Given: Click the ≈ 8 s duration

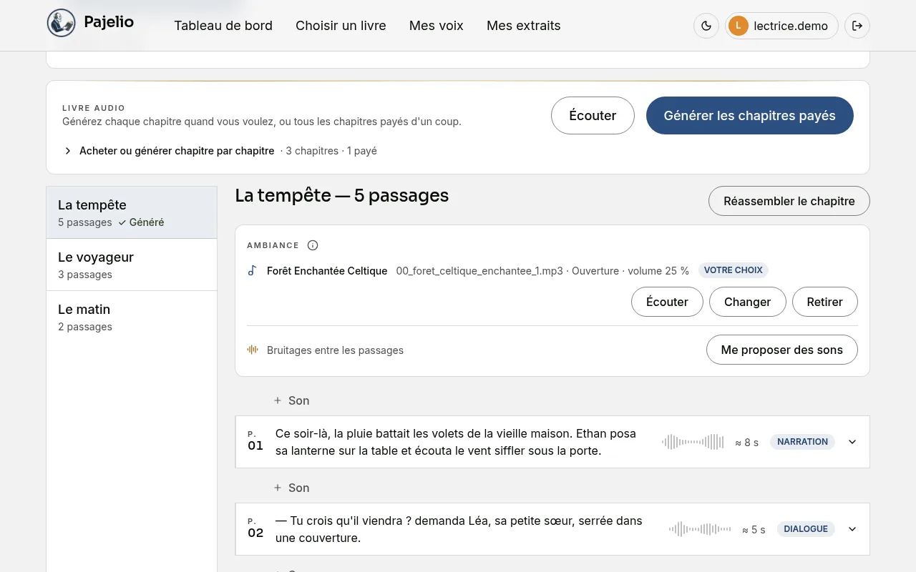Looking at the screenshot, I should click(x=747, y=443).
